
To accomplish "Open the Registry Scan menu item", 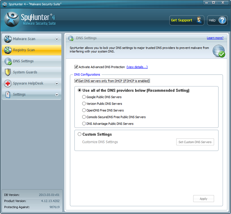I will (x=24, y=50).
